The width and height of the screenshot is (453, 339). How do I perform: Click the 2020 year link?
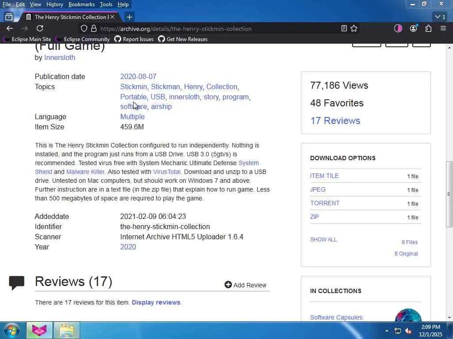[128, 247]
